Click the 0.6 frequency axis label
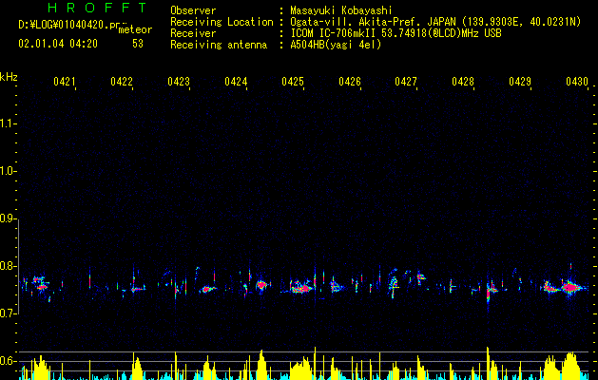The image size is (598, 380). click(8, 361)
